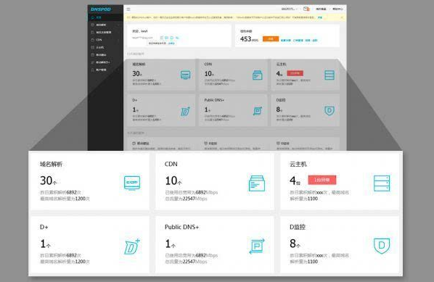This screenshot has height=282, width=434.
Task: Click the CDN window icon in enlarged card
Action: (x=257, y=183)
